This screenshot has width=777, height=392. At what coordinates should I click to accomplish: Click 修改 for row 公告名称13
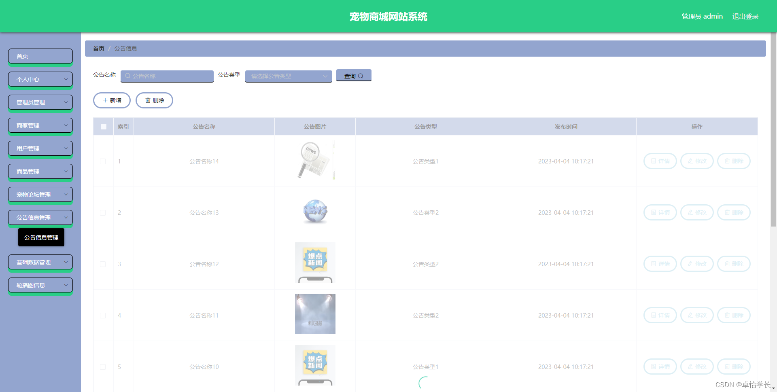[697, 212]
